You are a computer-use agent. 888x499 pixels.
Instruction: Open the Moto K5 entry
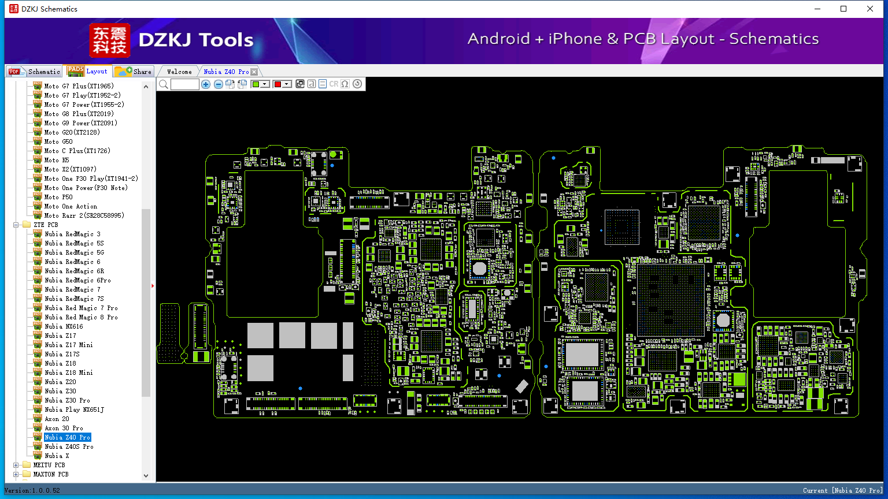tap(57, 160)
